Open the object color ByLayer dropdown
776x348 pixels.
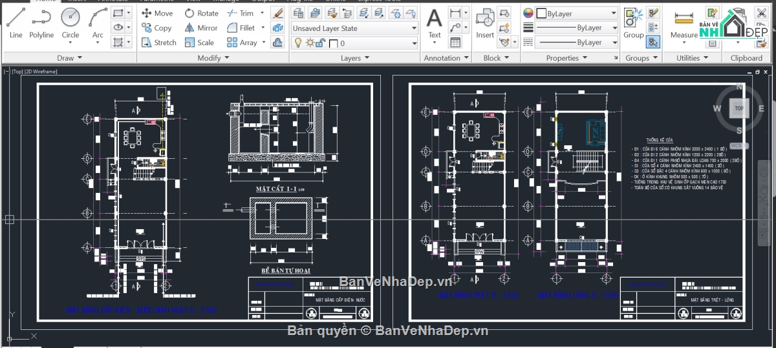(576, 14)
